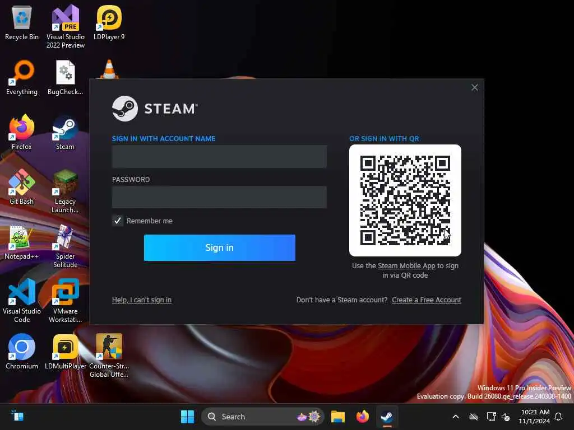574x430 pixels.
Task: Click the Notepad++ desktop shortcut
Action: click(22, 242)
